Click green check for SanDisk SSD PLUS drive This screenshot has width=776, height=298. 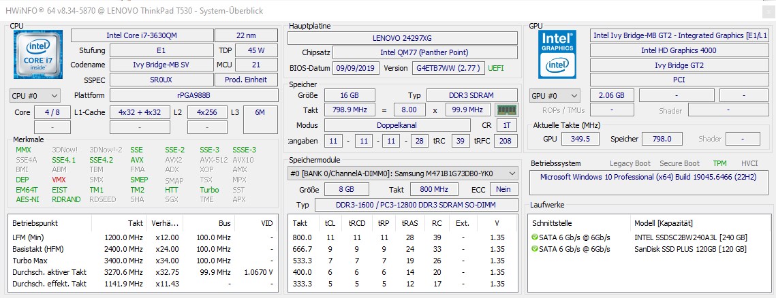pos(535,249)
